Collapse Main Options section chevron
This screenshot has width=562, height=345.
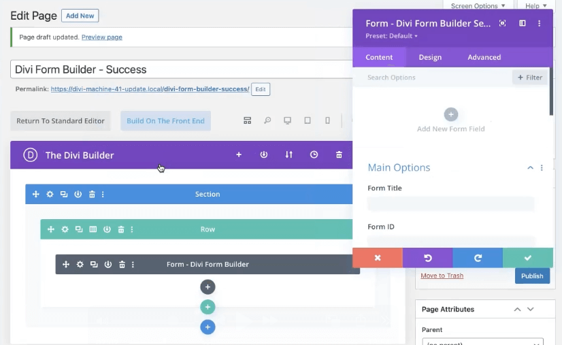click(530, 167)
